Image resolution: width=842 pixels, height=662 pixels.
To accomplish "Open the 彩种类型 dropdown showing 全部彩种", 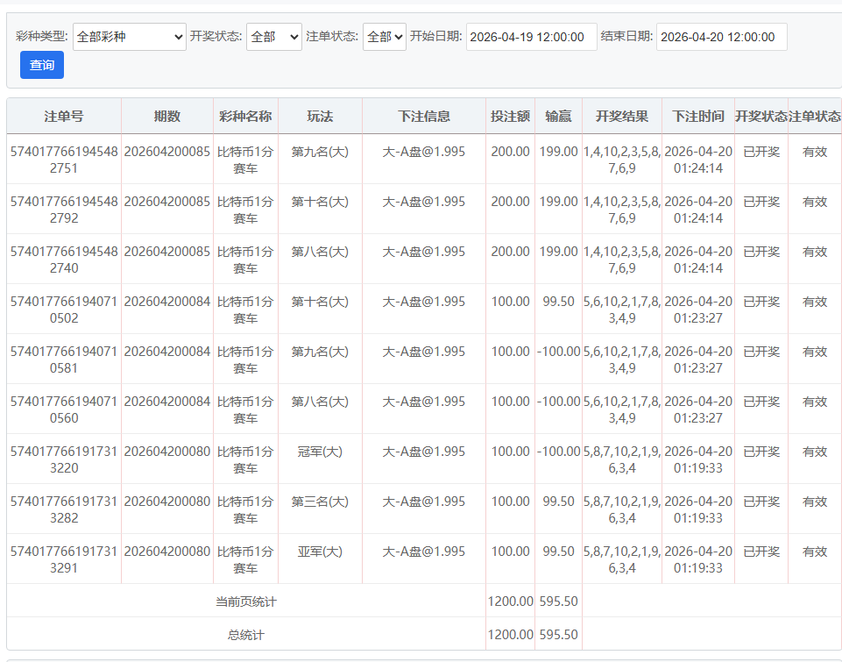I will pos(130,37).
